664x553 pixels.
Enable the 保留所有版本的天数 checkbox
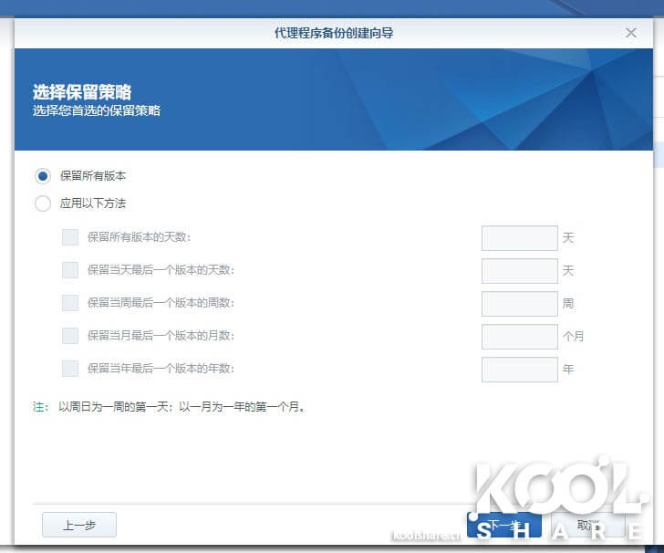point(70,237)
